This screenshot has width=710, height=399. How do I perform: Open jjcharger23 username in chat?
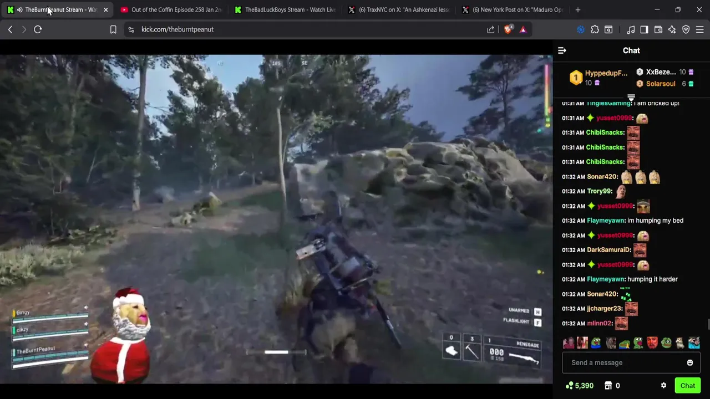[604, 309]
